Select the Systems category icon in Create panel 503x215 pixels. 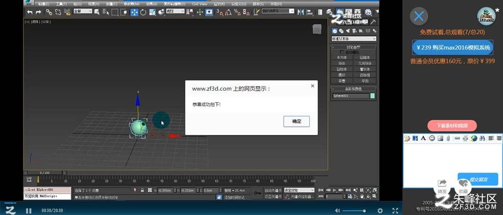[374, 31]
